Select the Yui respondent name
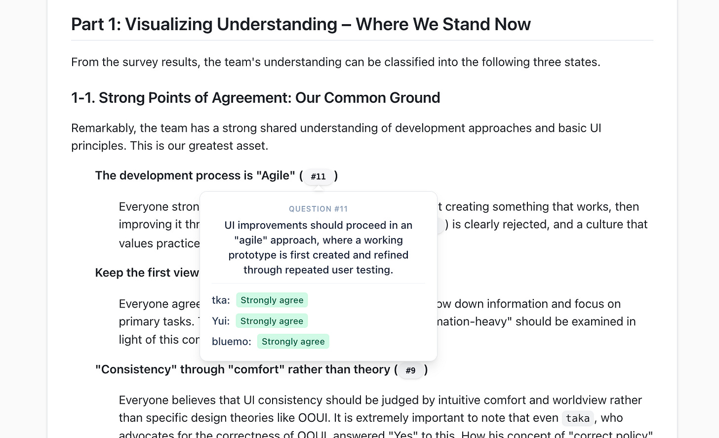719x438 pixels. pyautogui.click(x=221, y=321)
